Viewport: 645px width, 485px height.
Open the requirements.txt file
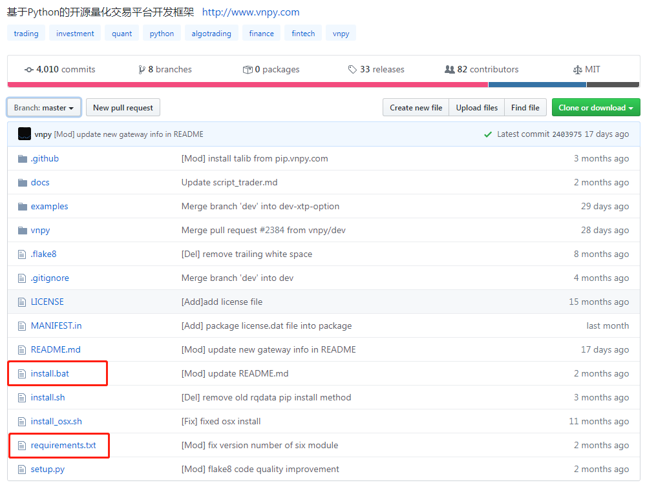pyautogui.click(x=63, y=445)
